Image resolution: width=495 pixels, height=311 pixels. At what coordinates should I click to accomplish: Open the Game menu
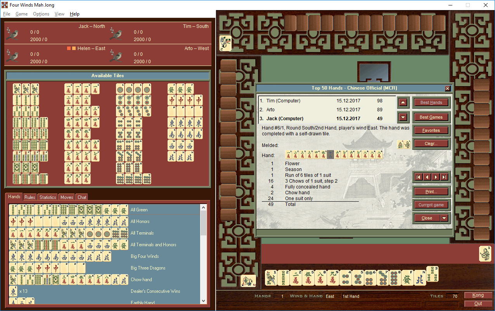(x=21, y=14)
